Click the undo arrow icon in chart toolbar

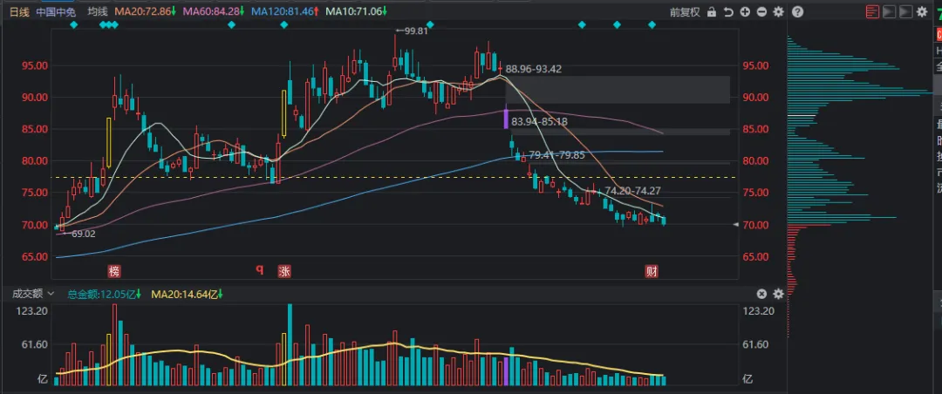(728, 12)
